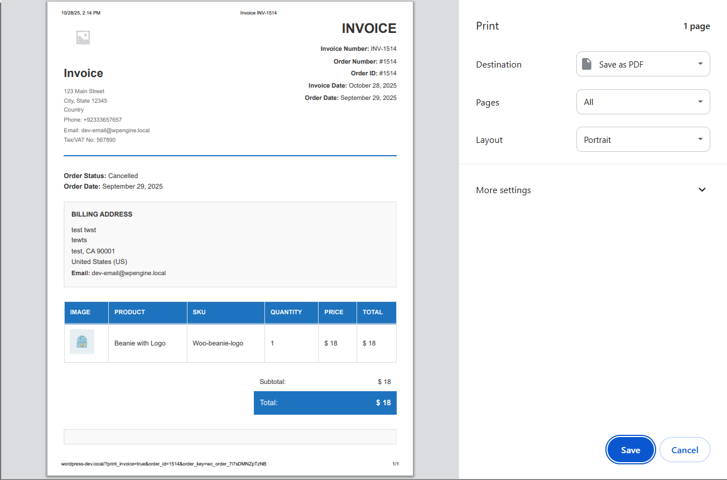This screenshot has width=727, height=480.
Task: Click the billing line "tewts"
Action: pos(79,240)
